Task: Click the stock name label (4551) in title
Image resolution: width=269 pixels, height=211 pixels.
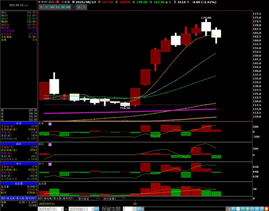Action: [47, 2]
